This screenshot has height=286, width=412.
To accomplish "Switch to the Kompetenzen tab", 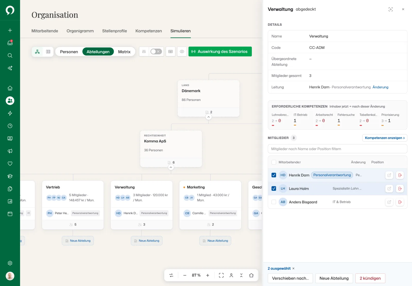I will coord(149,31).
